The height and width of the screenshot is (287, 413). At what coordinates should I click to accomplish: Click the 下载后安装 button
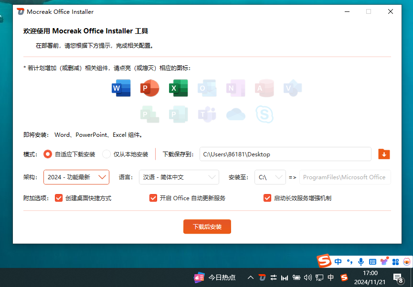point(207,226)
